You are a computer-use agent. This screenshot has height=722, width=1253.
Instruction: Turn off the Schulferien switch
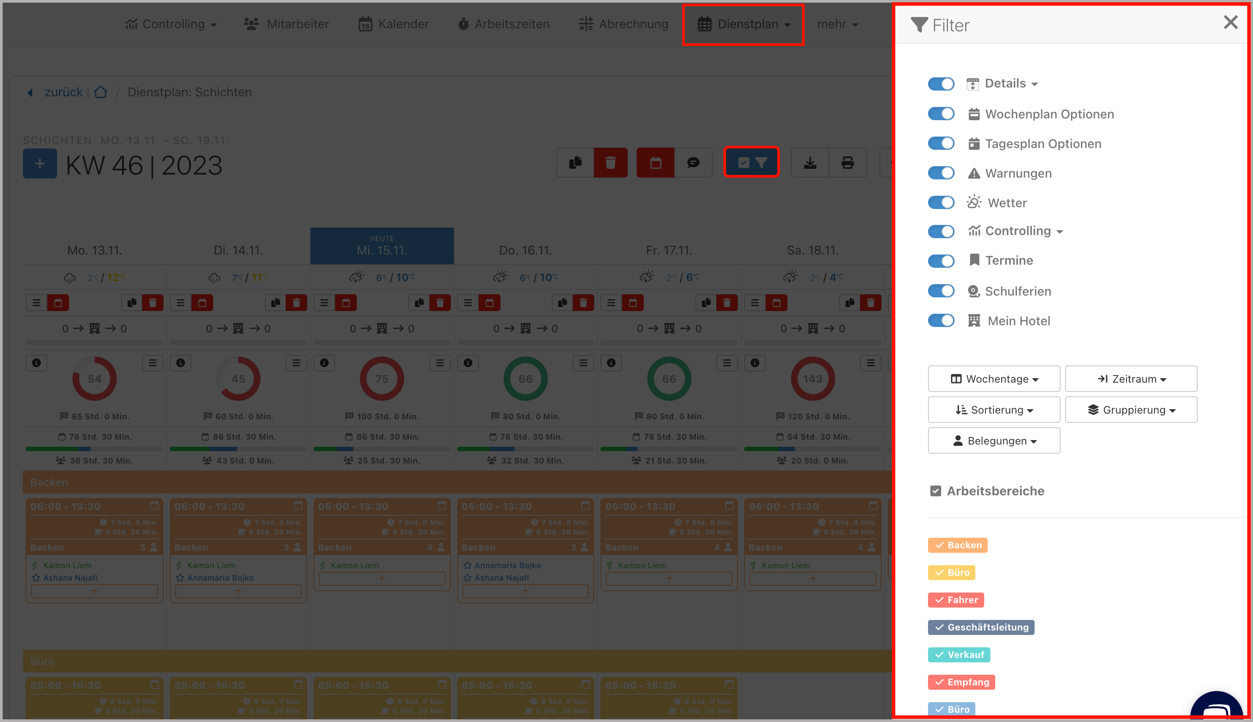coord(940,291)
